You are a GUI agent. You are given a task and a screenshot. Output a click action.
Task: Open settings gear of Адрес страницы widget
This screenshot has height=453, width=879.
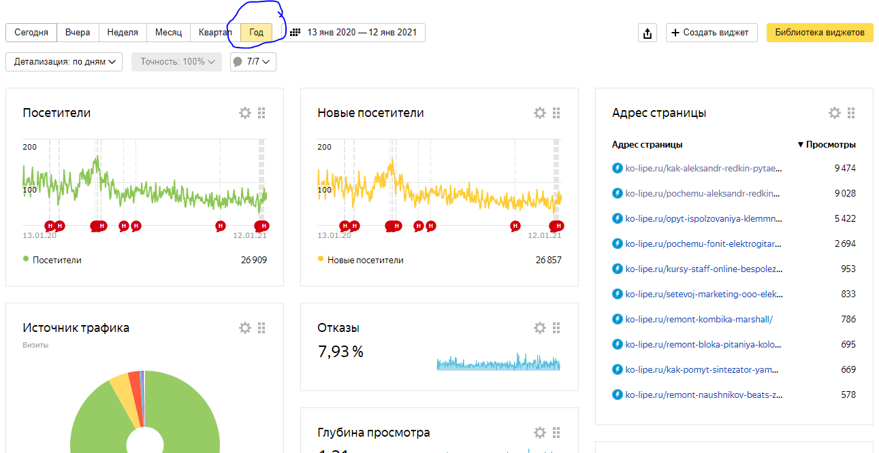(835, 113)
